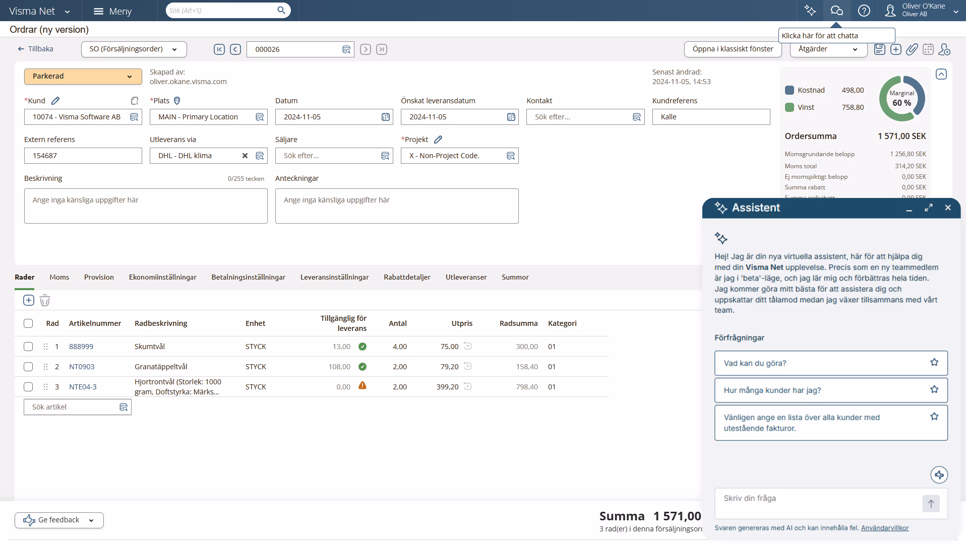This screenshot has height=544, width=966.
Task: Go to last order record
Action: coord(382,49)
